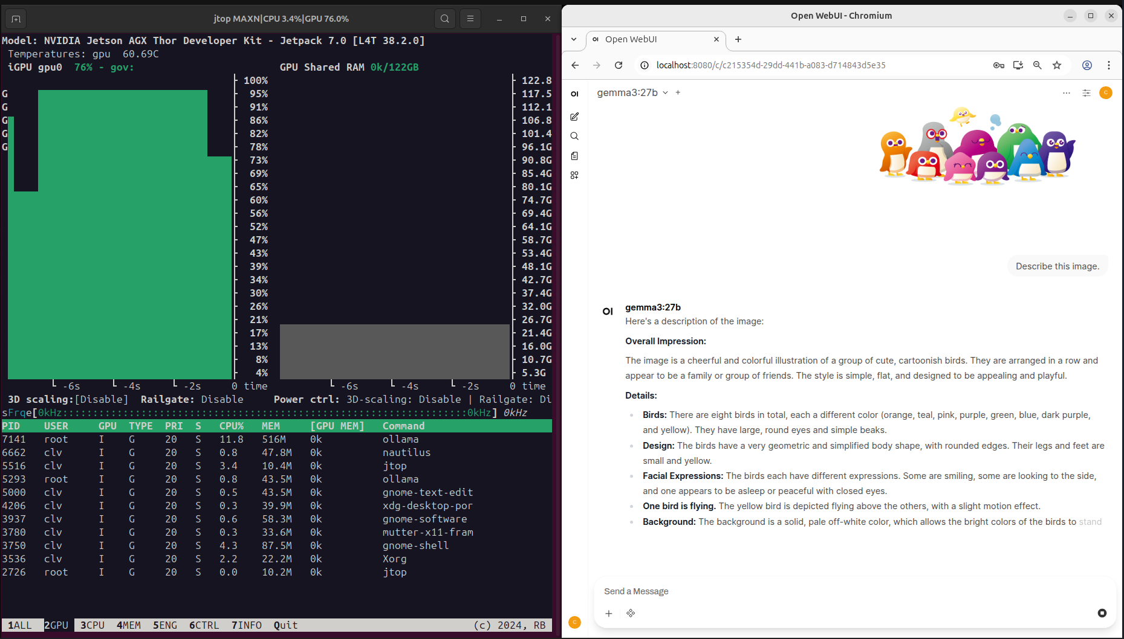Switch to the 4MEM tab in jtop
The height and width of the screenshot is (639, 1124).
(129, 625)
